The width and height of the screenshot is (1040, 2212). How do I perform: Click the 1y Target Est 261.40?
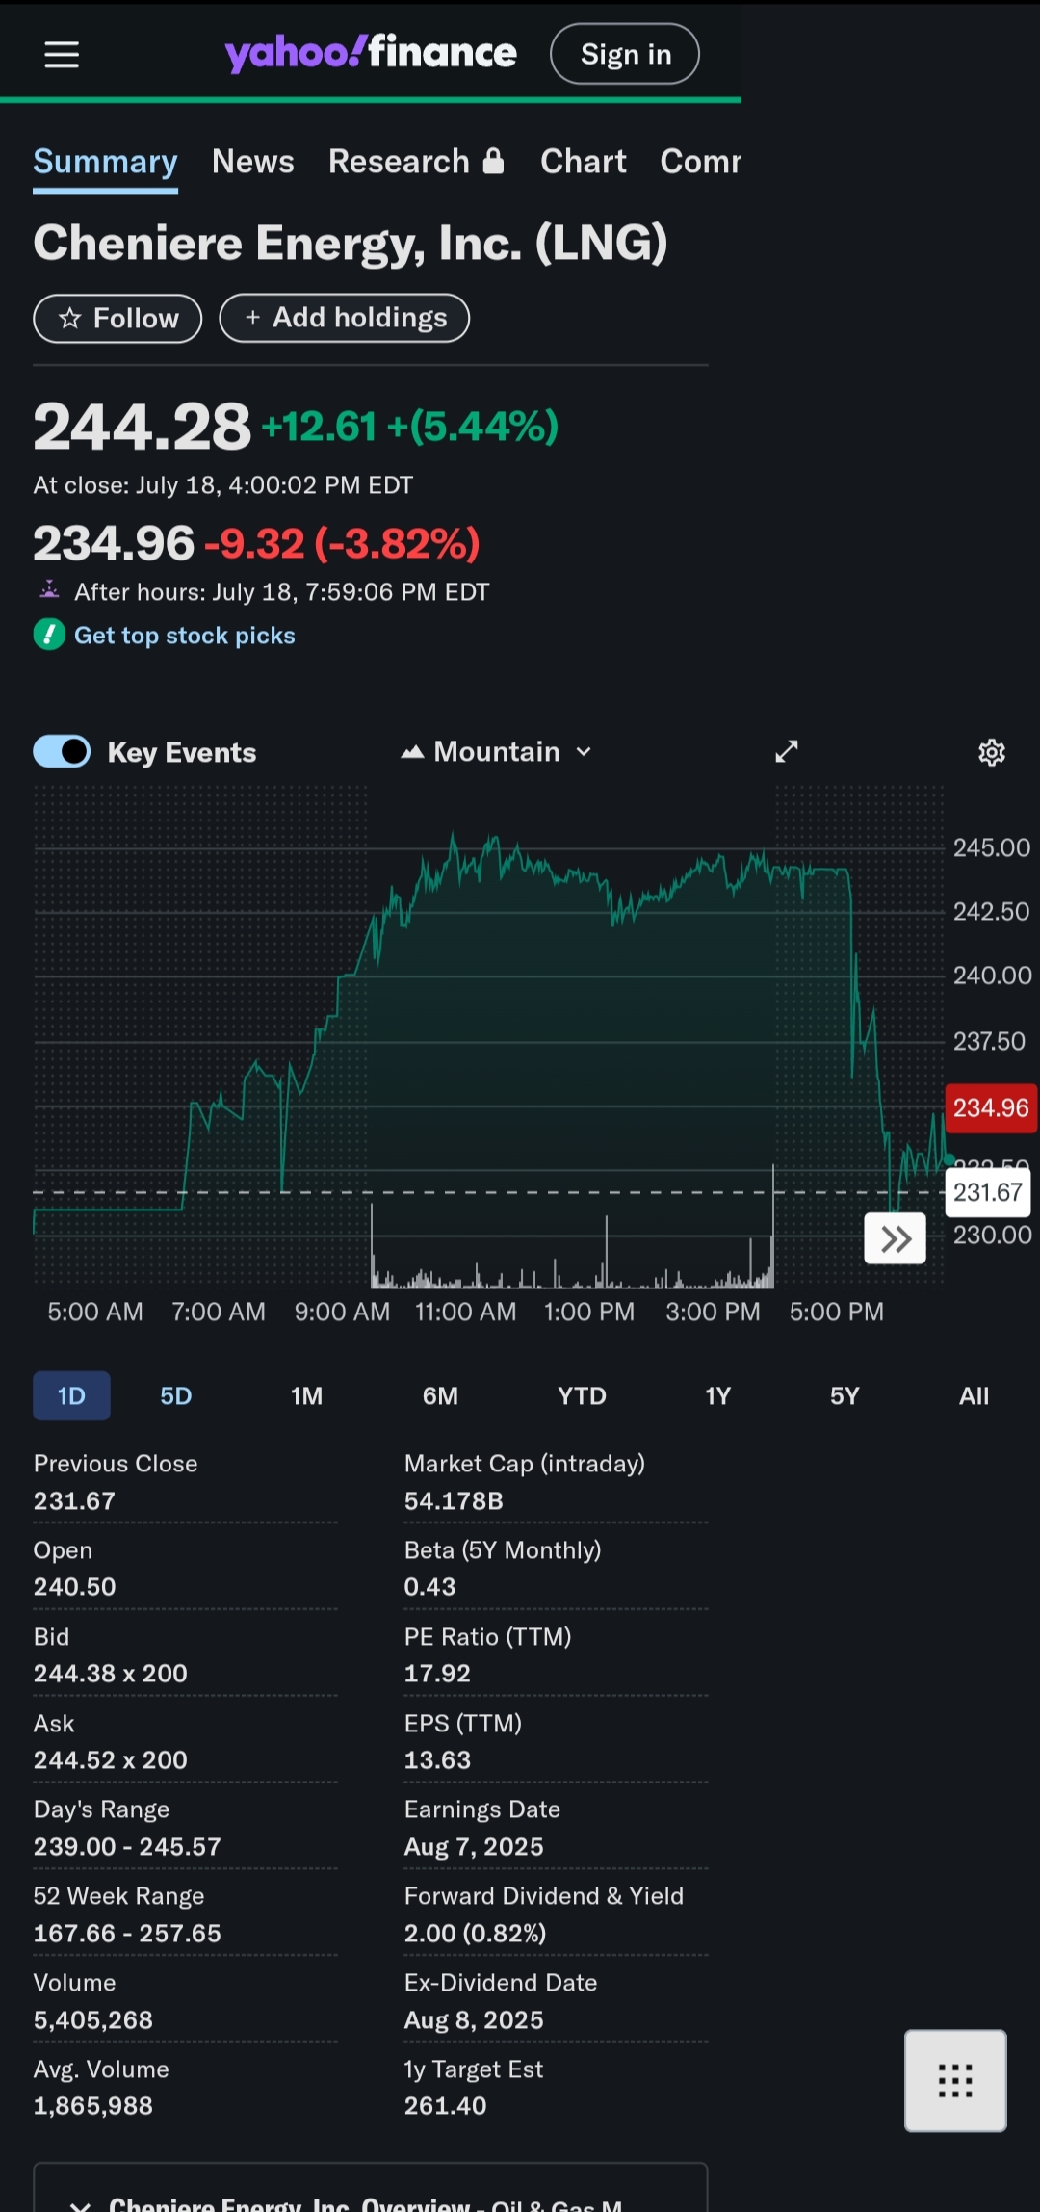tap(445, 2105)
